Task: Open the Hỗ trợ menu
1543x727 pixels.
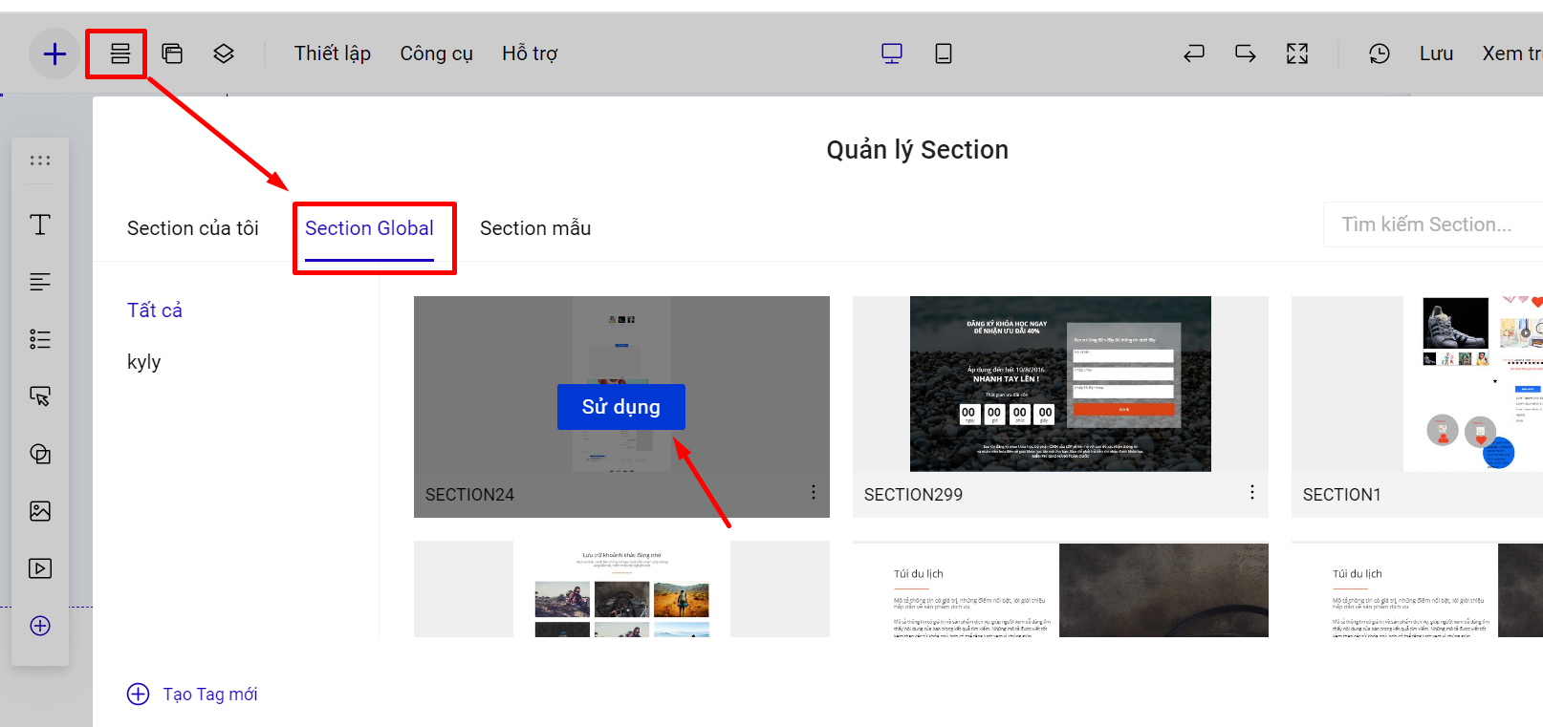Action: (x=530, y=54)
